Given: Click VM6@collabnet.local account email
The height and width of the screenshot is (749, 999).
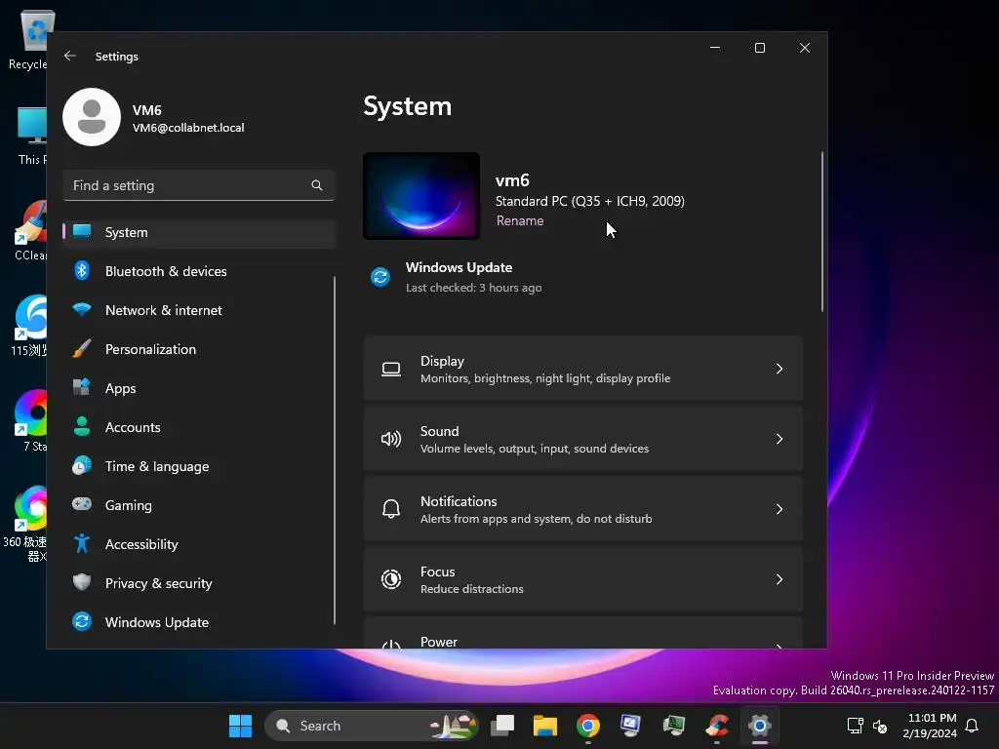Looking at the screenshot, I should pos(188,128).
